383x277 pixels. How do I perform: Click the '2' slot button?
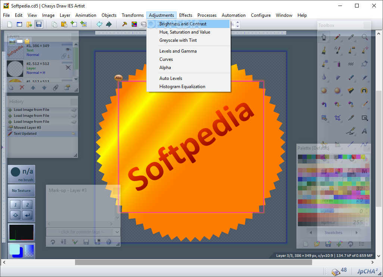(x=27, y=205)
